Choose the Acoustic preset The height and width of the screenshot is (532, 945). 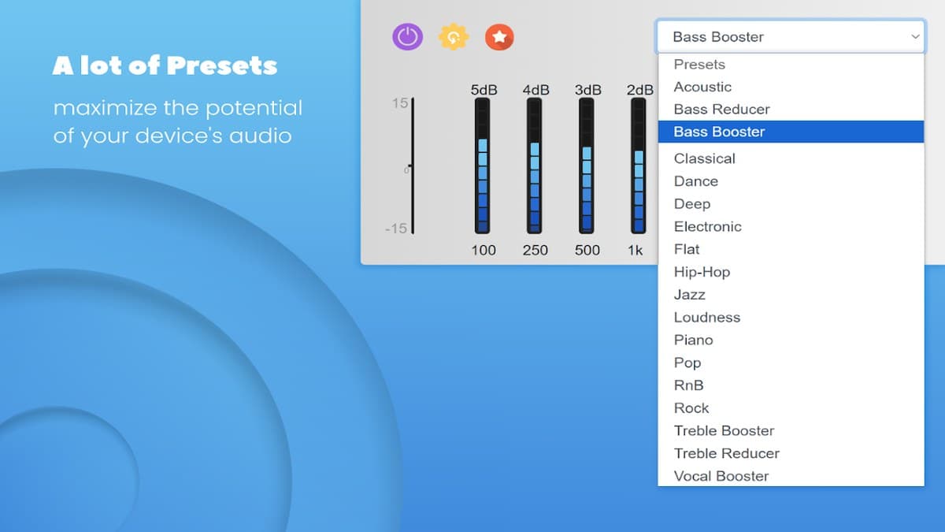tap(791, 87)
